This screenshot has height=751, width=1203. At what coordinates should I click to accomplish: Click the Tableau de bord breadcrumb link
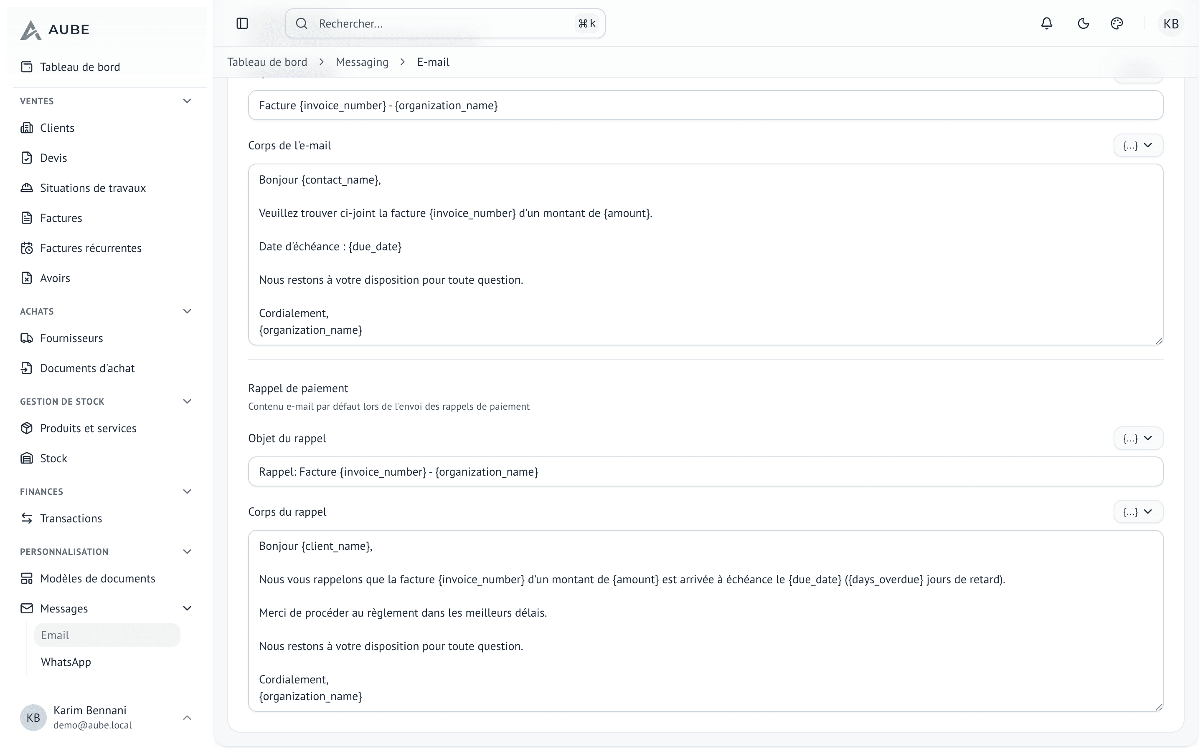(x=267, y=62)
